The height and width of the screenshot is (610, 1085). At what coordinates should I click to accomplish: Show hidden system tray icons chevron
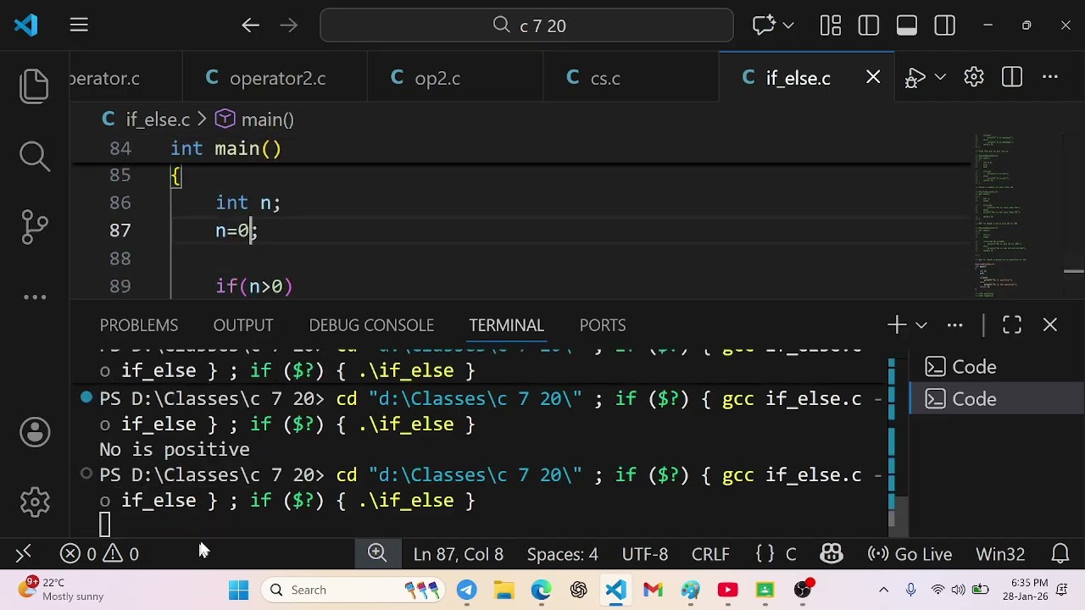point(883,590)
